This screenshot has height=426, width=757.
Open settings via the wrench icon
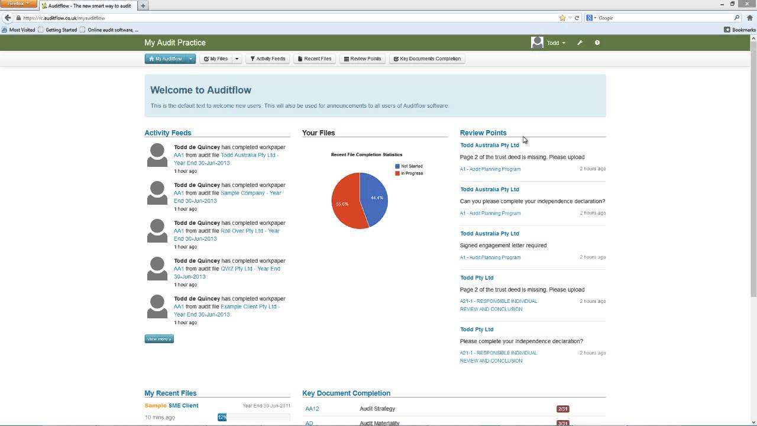[x=580, y=43]
